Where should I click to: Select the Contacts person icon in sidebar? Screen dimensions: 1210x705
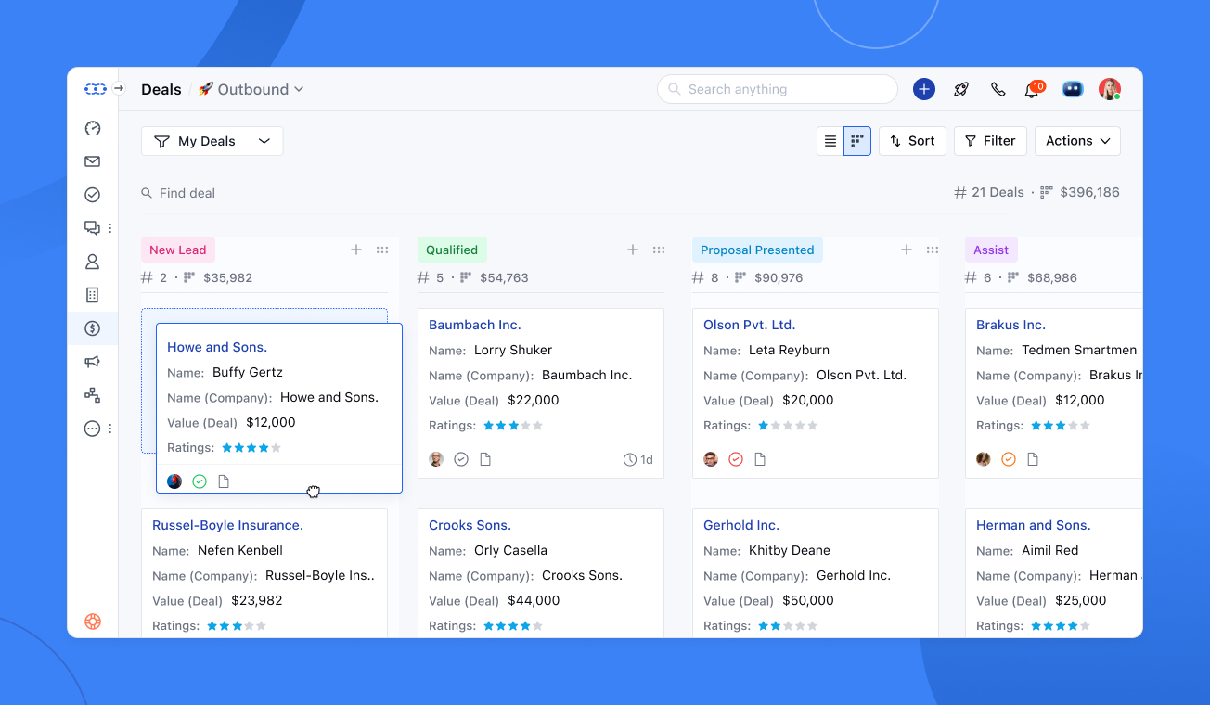click(92, 261)
